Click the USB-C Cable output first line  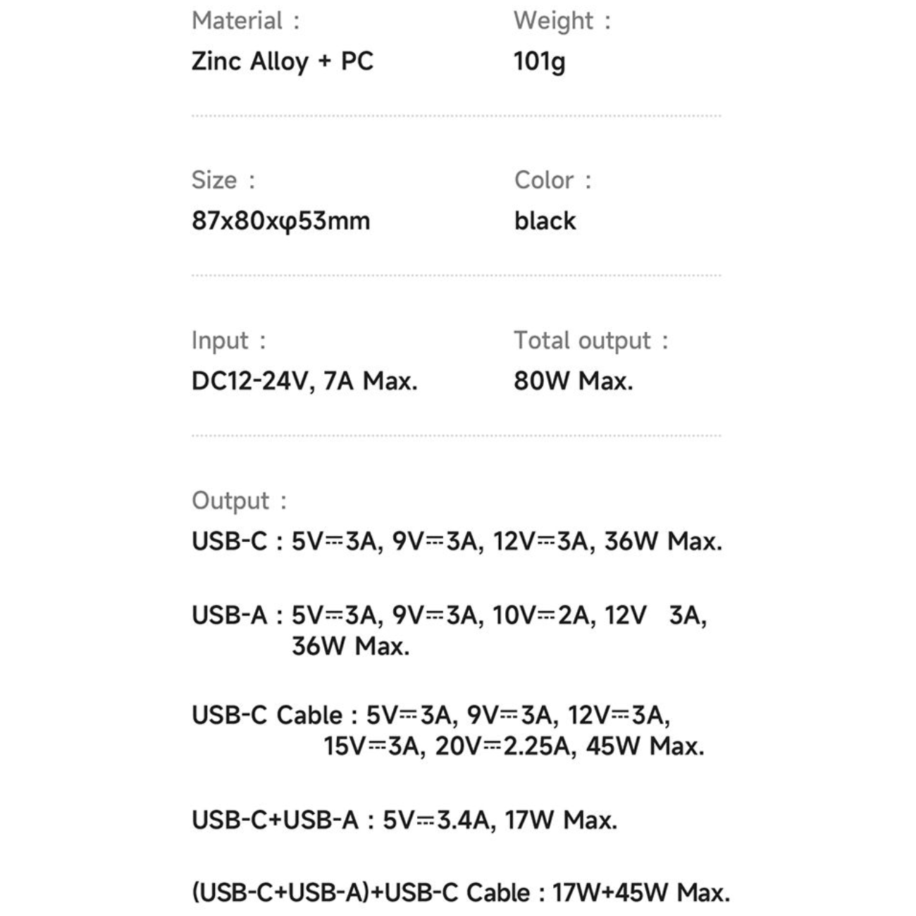coord(431,715)
